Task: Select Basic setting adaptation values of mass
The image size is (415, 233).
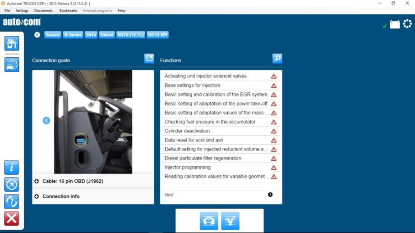Action: (x=221, y=113)
